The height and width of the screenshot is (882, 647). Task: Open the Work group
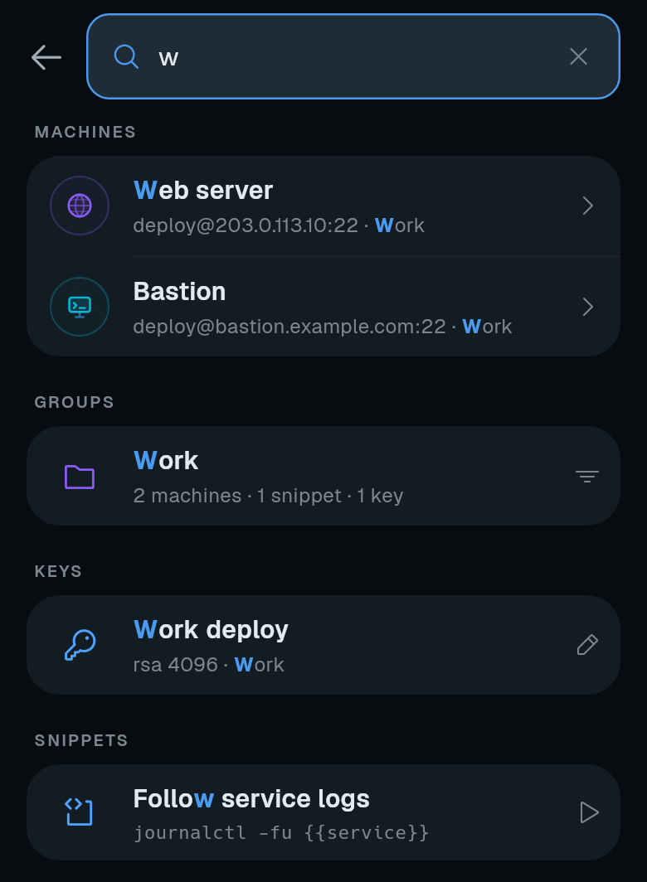coord(323,476)
